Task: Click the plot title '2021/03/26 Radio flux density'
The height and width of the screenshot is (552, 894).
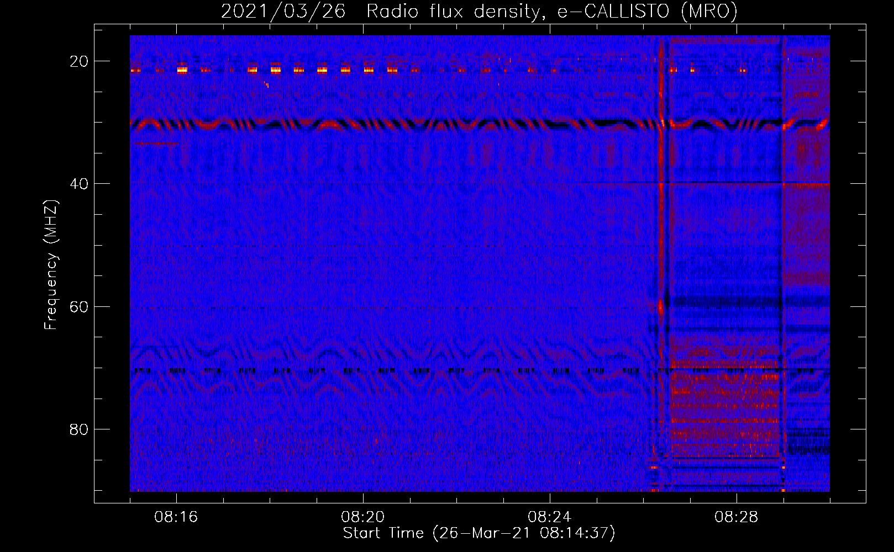Action: point(479,11)
